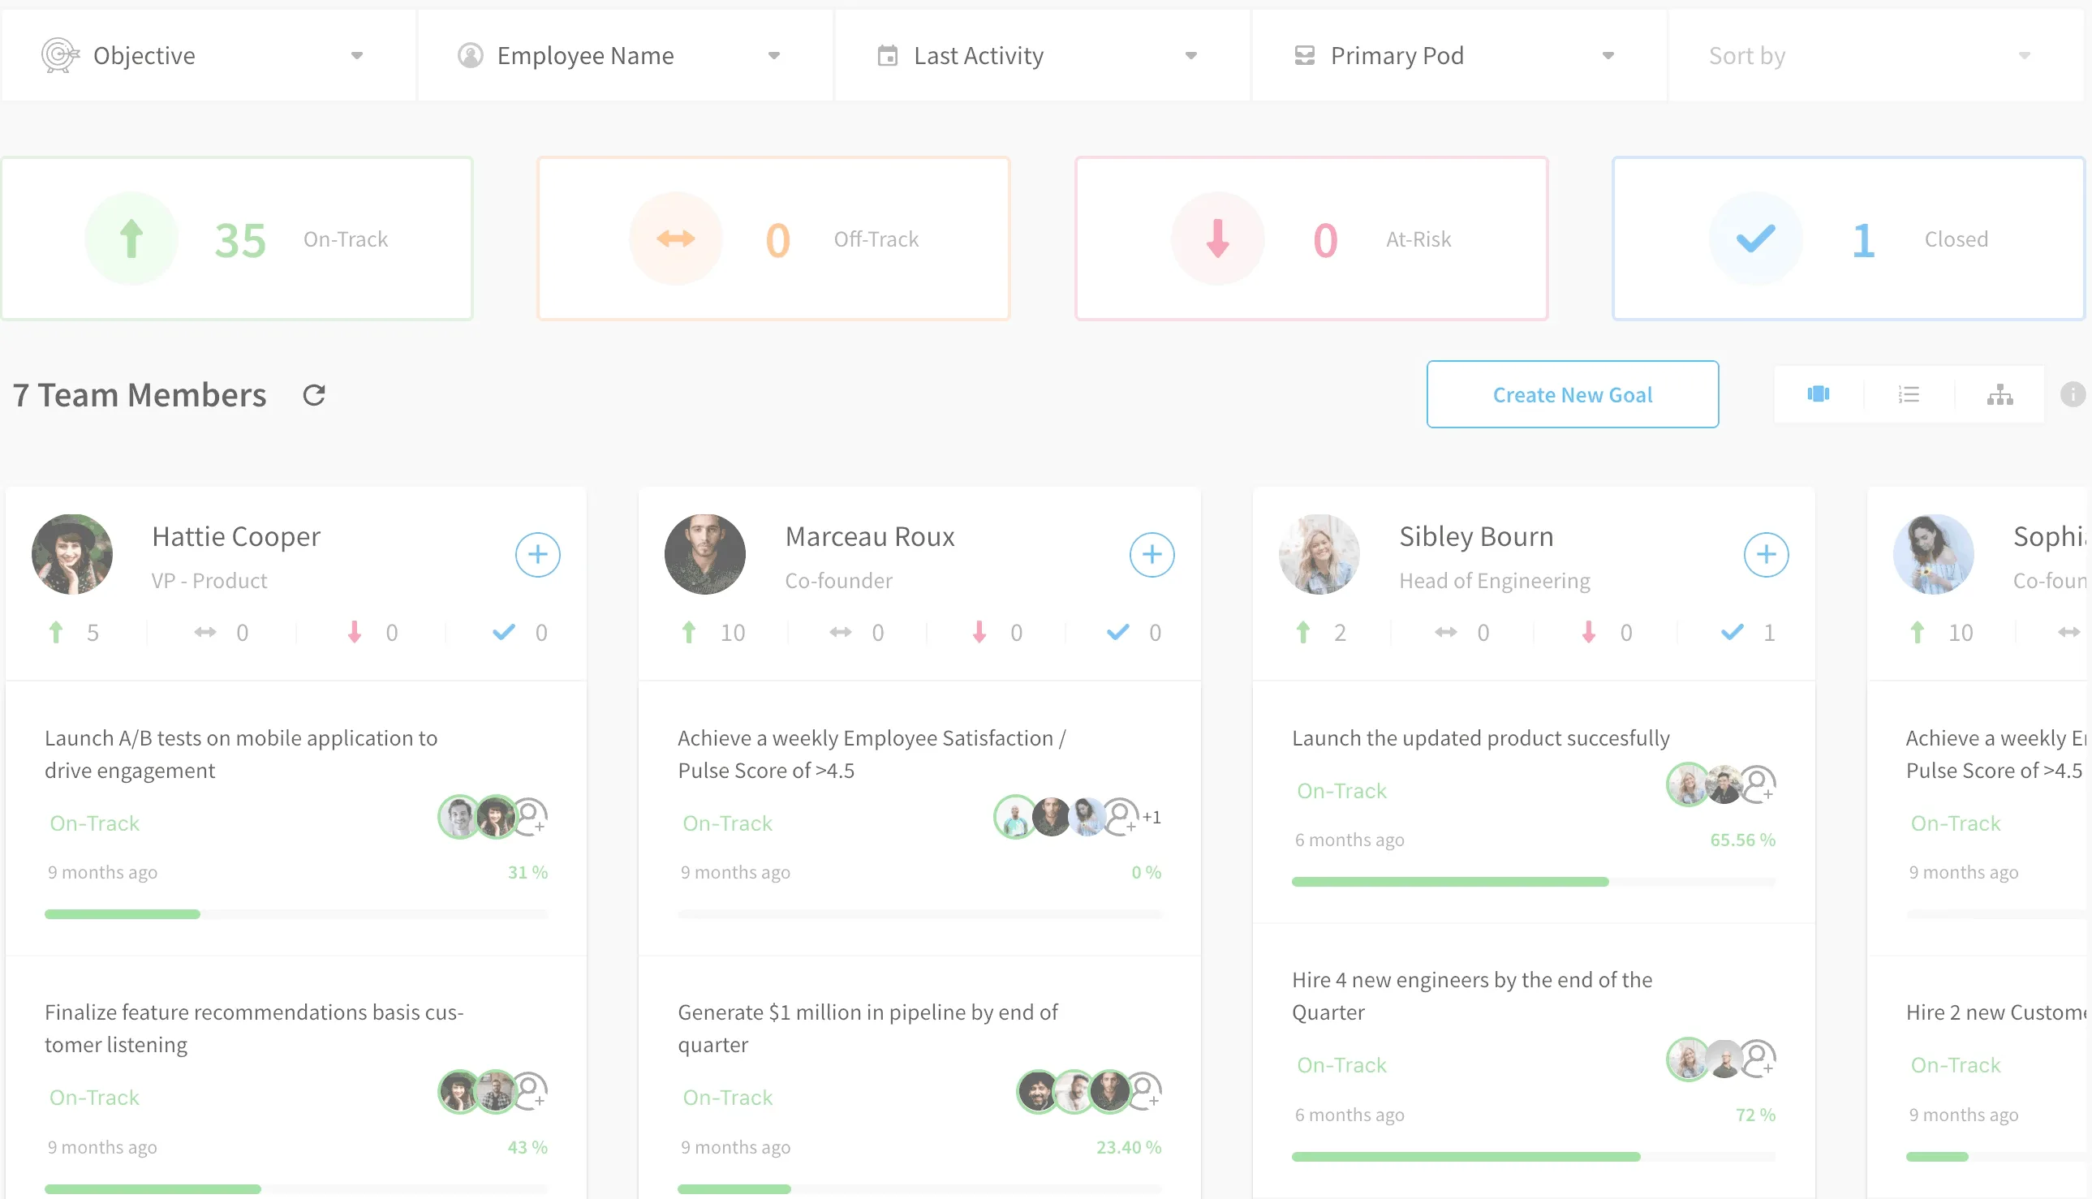Click the 65.56 % progress bar
Screen dimensions: 2092x1199
click(x=1534, y=881)
